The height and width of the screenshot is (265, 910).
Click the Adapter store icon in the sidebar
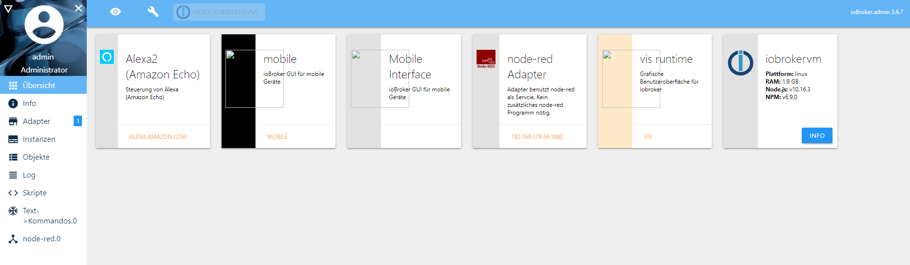coord(13,121)
